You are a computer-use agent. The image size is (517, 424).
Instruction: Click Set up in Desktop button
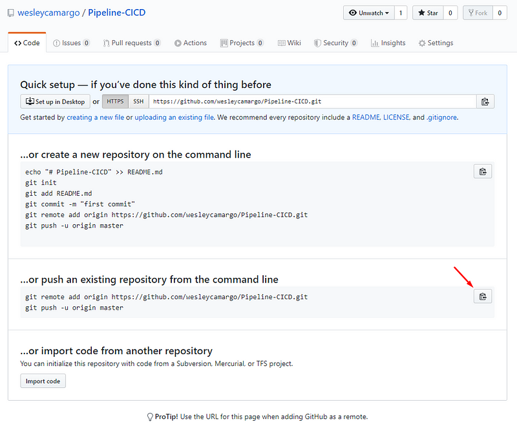point(55,101)
